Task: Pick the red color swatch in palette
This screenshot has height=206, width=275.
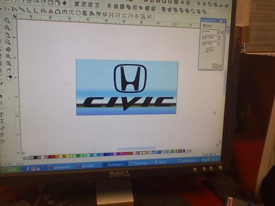Action: click(53, 156)
